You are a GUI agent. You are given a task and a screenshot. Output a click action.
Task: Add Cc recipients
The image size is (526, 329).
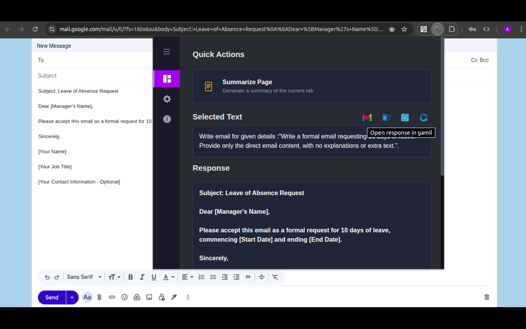pyautogui.click(x=474, y=60)
